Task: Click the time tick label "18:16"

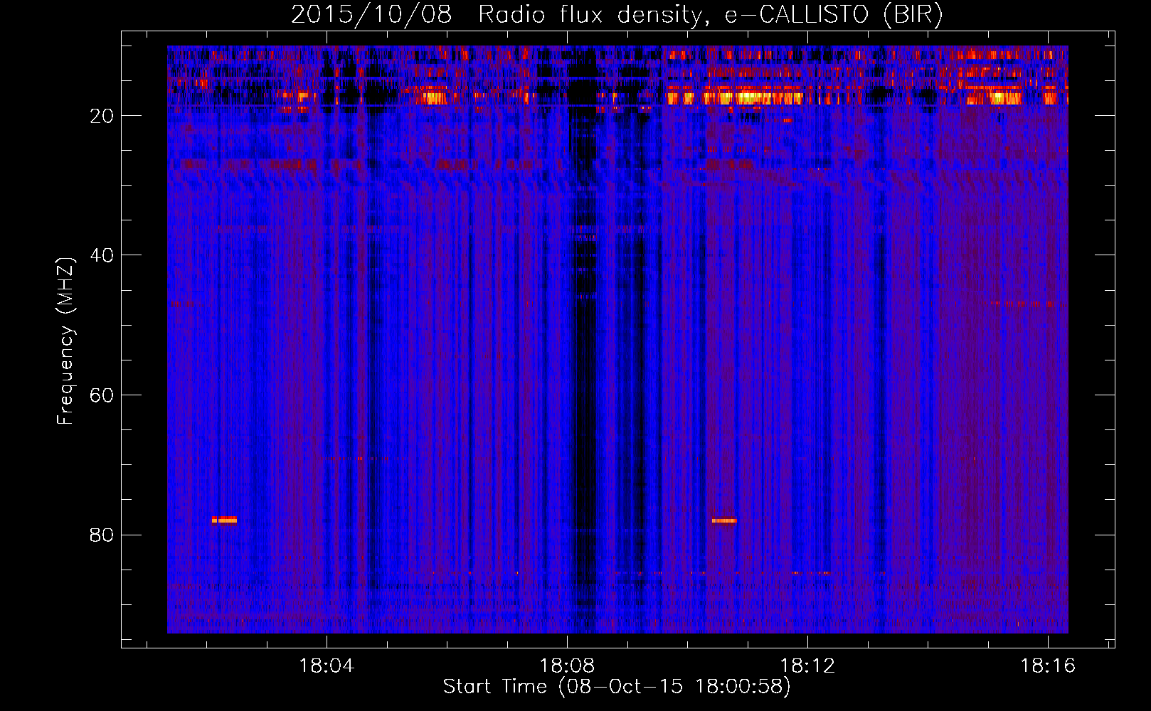Action: coord(1048,666)
